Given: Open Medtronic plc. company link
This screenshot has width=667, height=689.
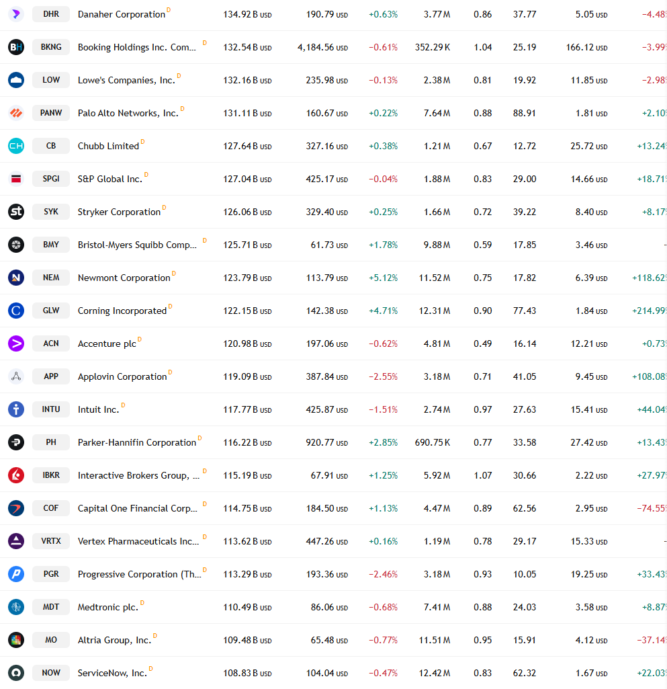Looking at the screenshot, I should 108,608.
